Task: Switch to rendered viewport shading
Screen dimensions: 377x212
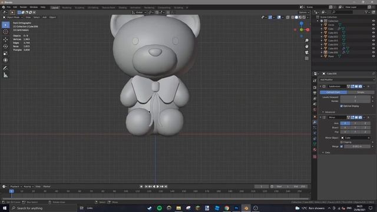Action: 304,17
